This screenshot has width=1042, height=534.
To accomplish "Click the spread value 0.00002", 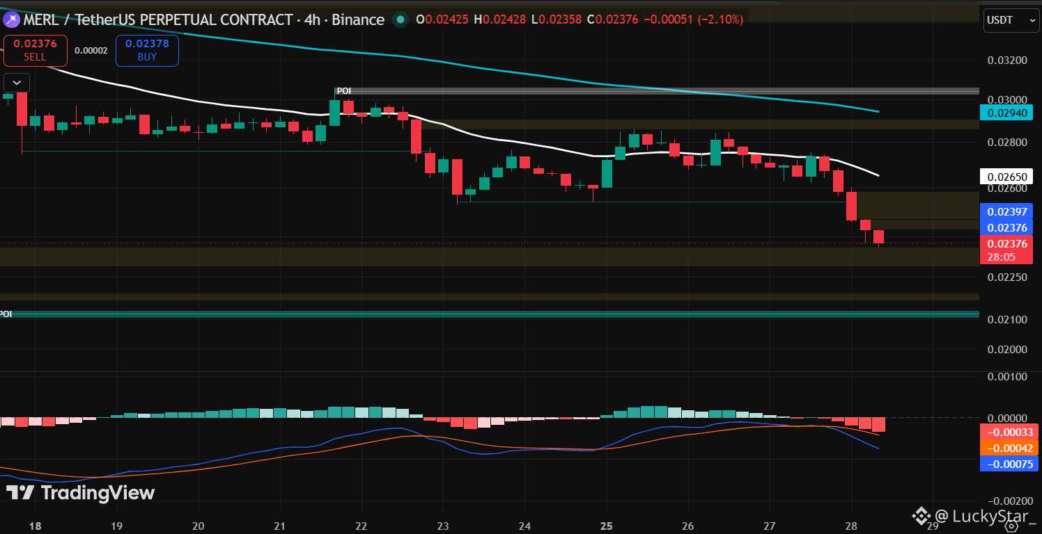I will pos(91,51).
